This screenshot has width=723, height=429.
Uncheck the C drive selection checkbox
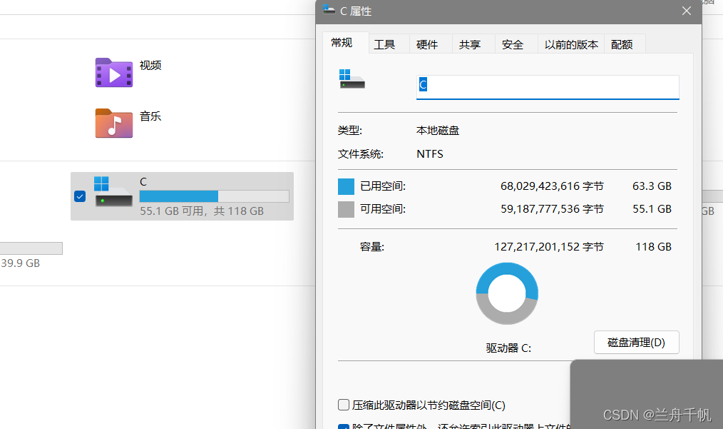[80, 196]
